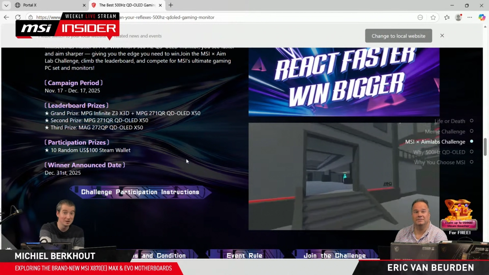Image resolution: width=489 pixels, height=275 pixels.
Task: Close the 500Hz QD-OLED tab
Action: tap(160, 5)
